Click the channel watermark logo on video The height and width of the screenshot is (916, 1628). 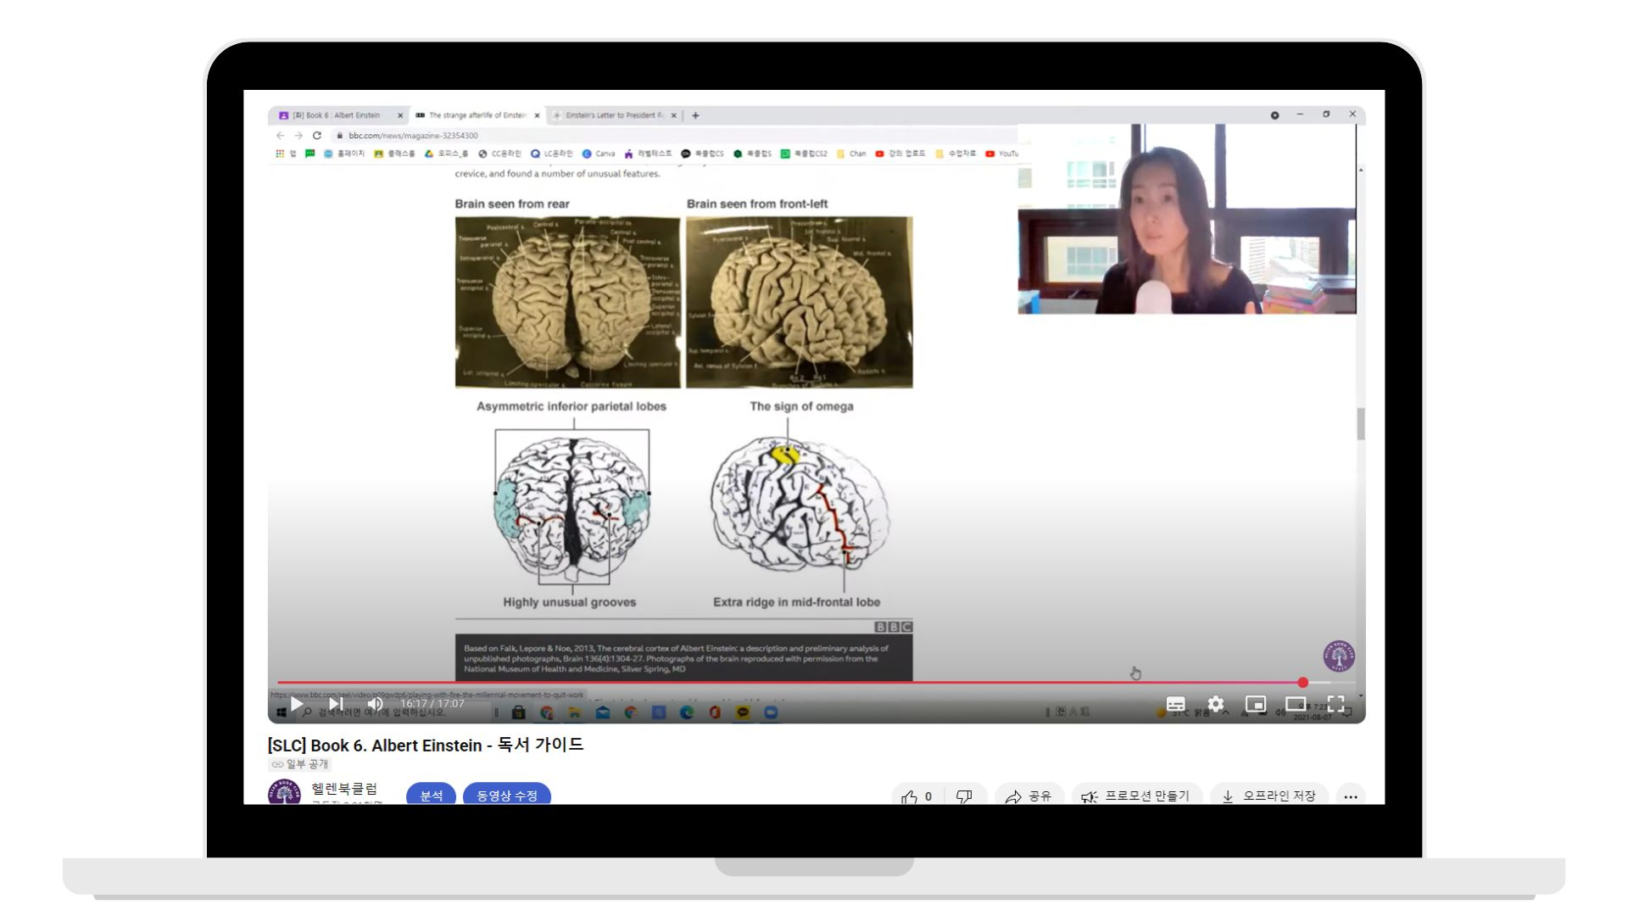pyautogui.click(x=1339, y=656)
